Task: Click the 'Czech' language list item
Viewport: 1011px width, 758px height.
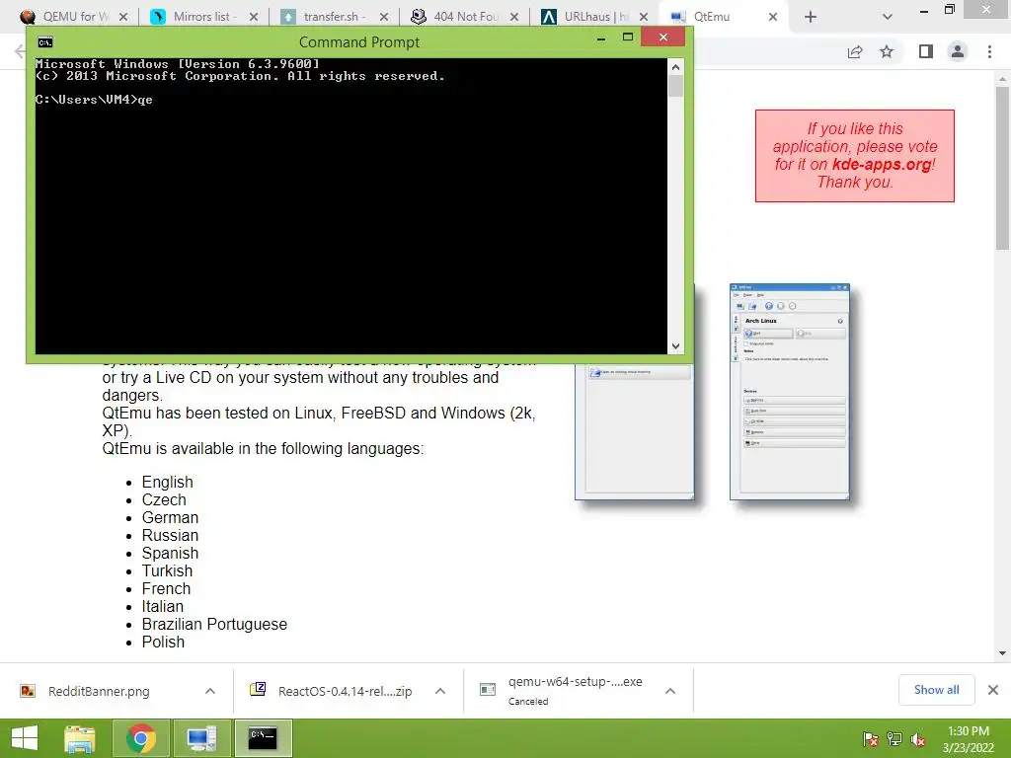Action: coord(164,499)
